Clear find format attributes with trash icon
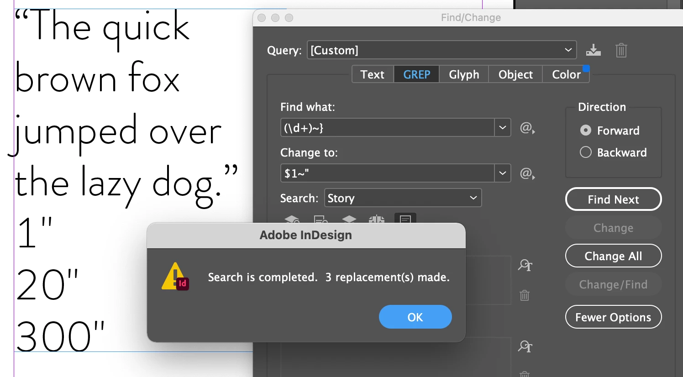The height and width of the screenshot is (377, 683). tap(525, 295)
